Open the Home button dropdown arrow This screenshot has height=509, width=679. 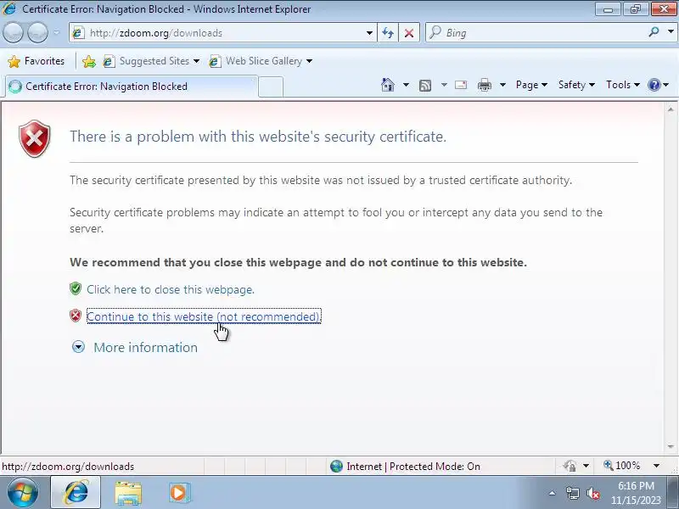tap(406, 85)
